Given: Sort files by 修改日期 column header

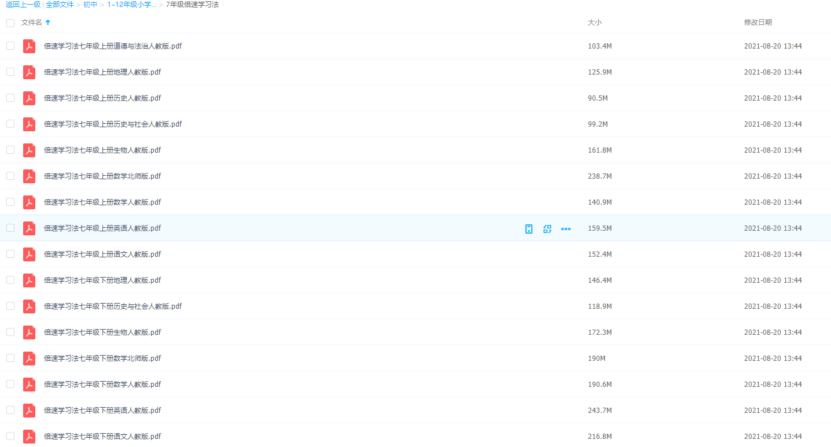Looking at the screenshot, I should pyautogui.click(x=758, y=23).
